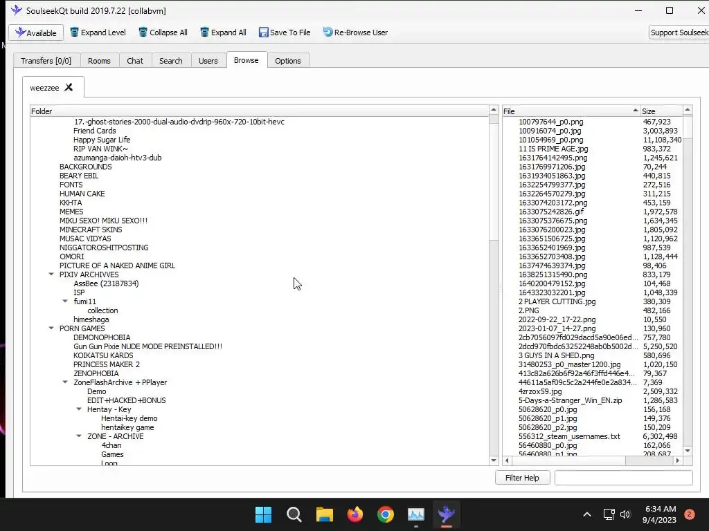Go to the Search tab
The width and height of the screenshot is (709, 531).
(170, 61)
